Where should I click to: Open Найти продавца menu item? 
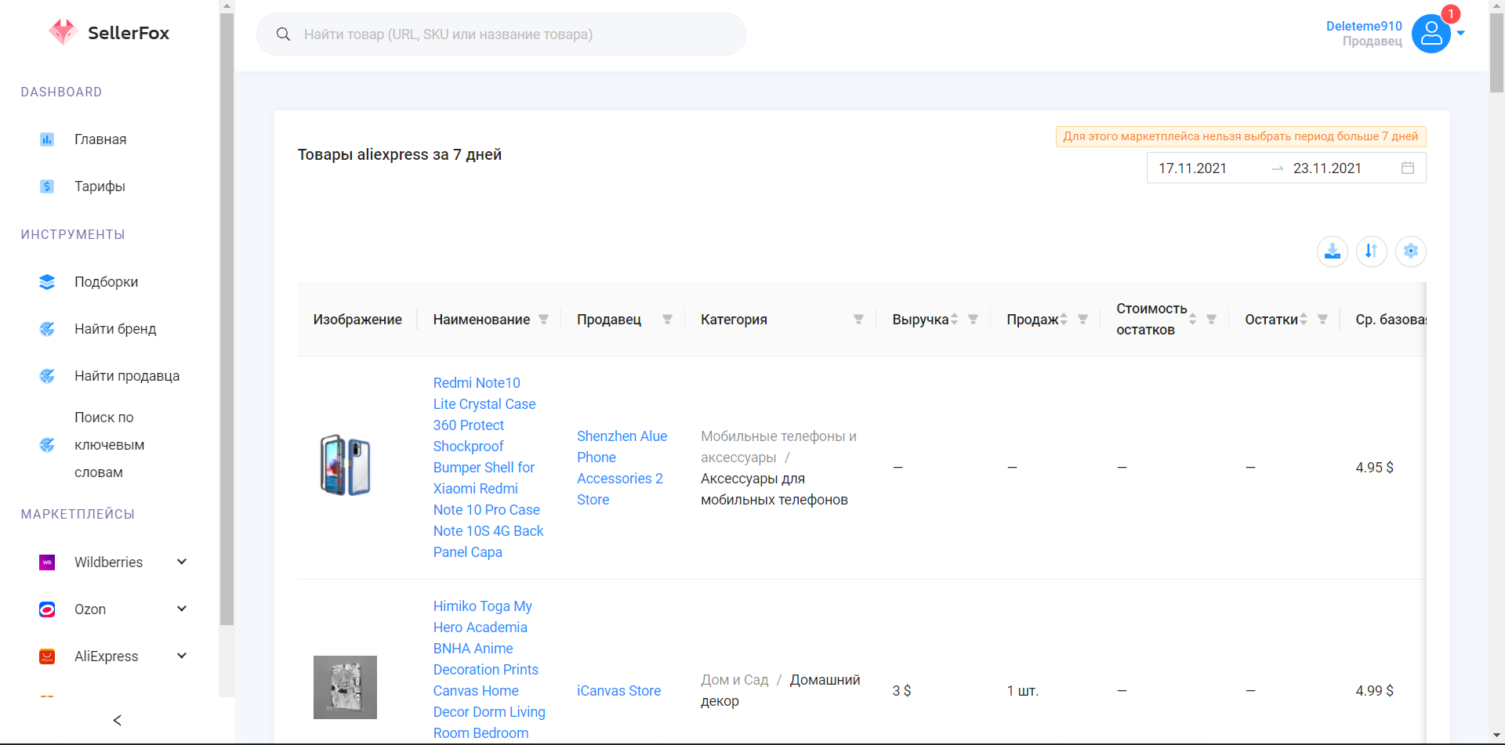click(x=127, y=376)
